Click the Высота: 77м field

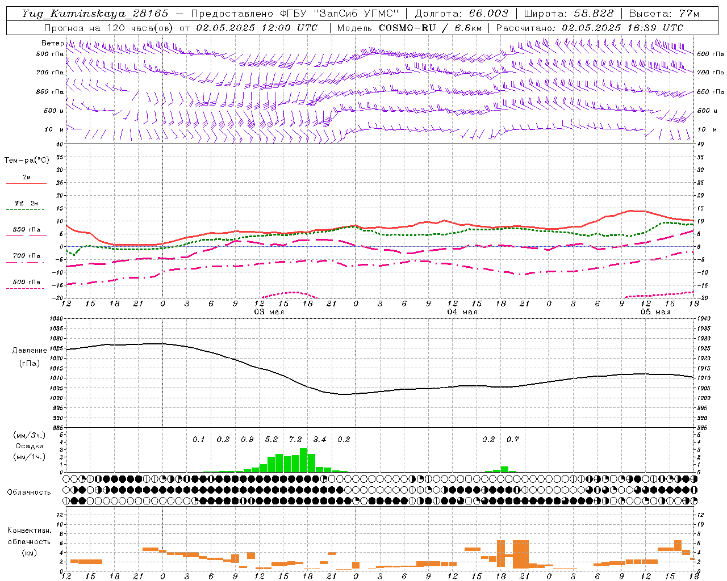664,14
